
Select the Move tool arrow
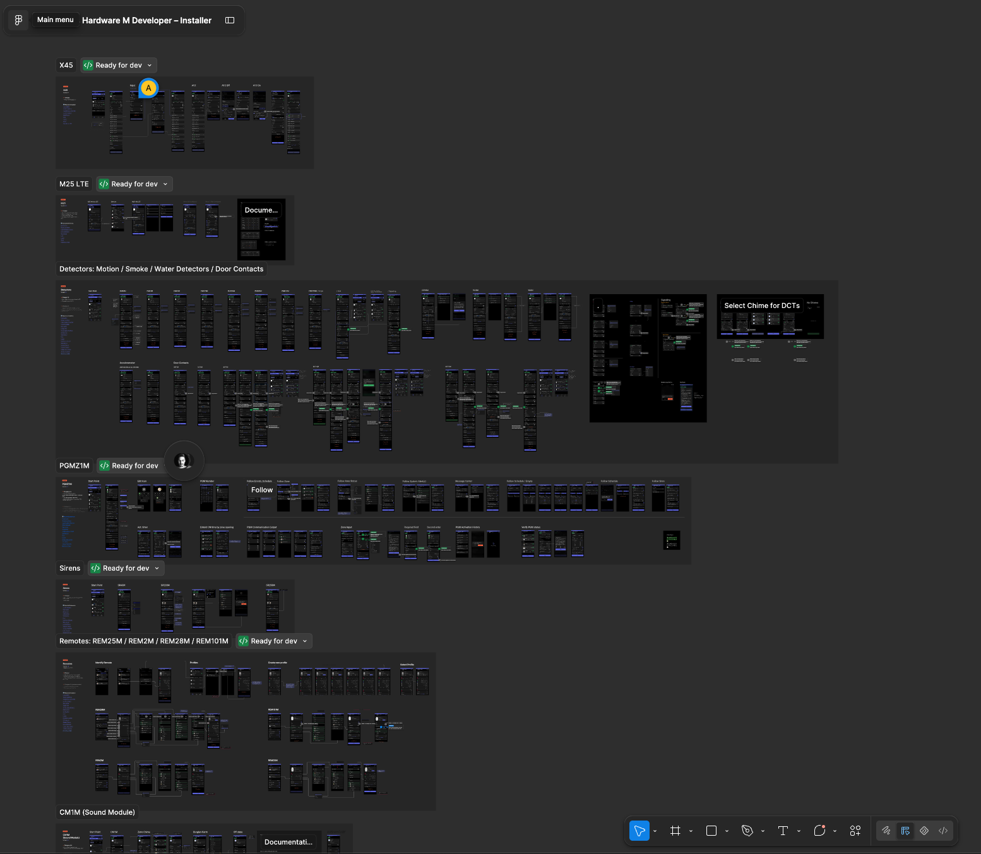639,831
